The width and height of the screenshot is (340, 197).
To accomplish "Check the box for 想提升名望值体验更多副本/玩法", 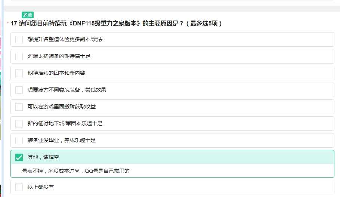I will pos(19,40).
